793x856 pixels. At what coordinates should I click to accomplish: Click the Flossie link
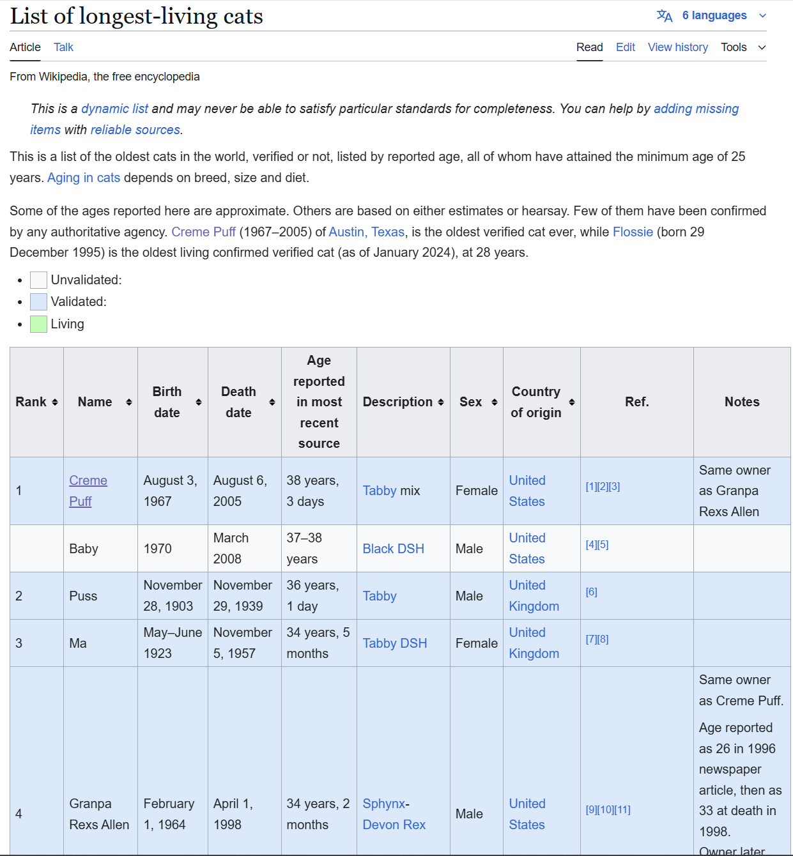click(x=633, y=232)
